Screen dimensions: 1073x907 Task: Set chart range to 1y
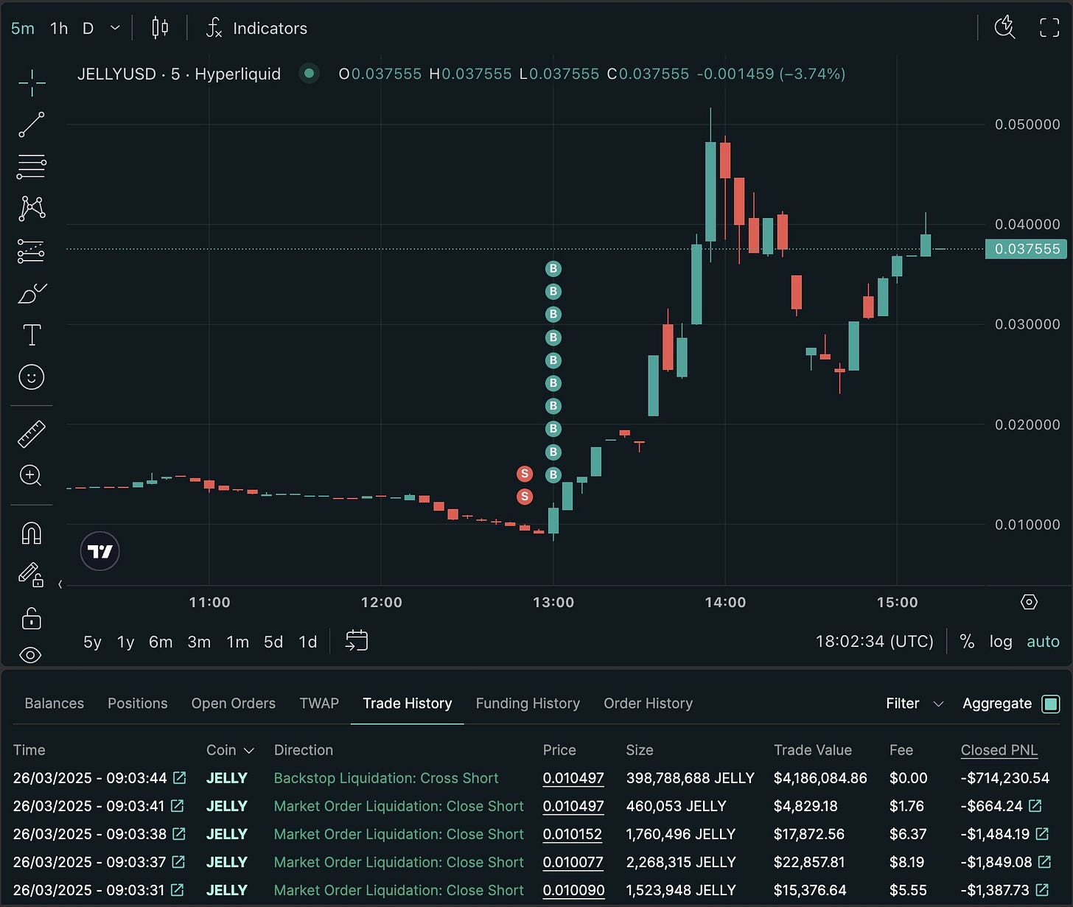pyautogui.click(x=126, y=642)
